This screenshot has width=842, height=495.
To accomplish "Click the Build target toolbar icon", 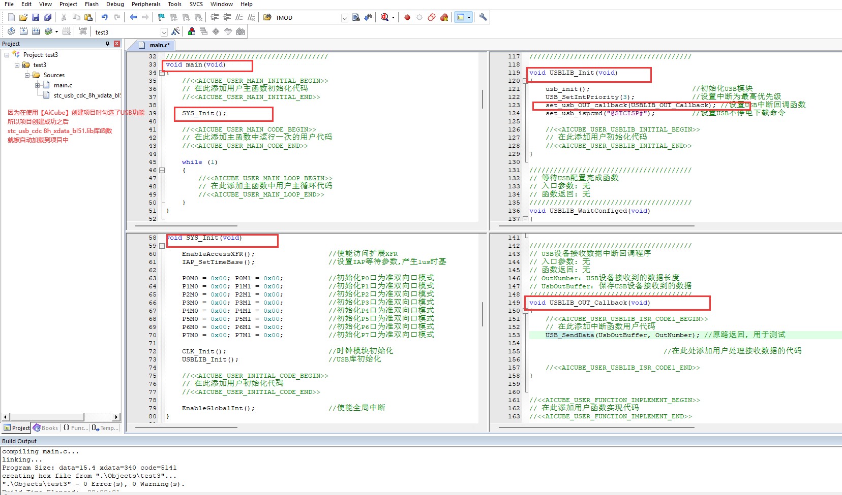I will pos(23,31).
